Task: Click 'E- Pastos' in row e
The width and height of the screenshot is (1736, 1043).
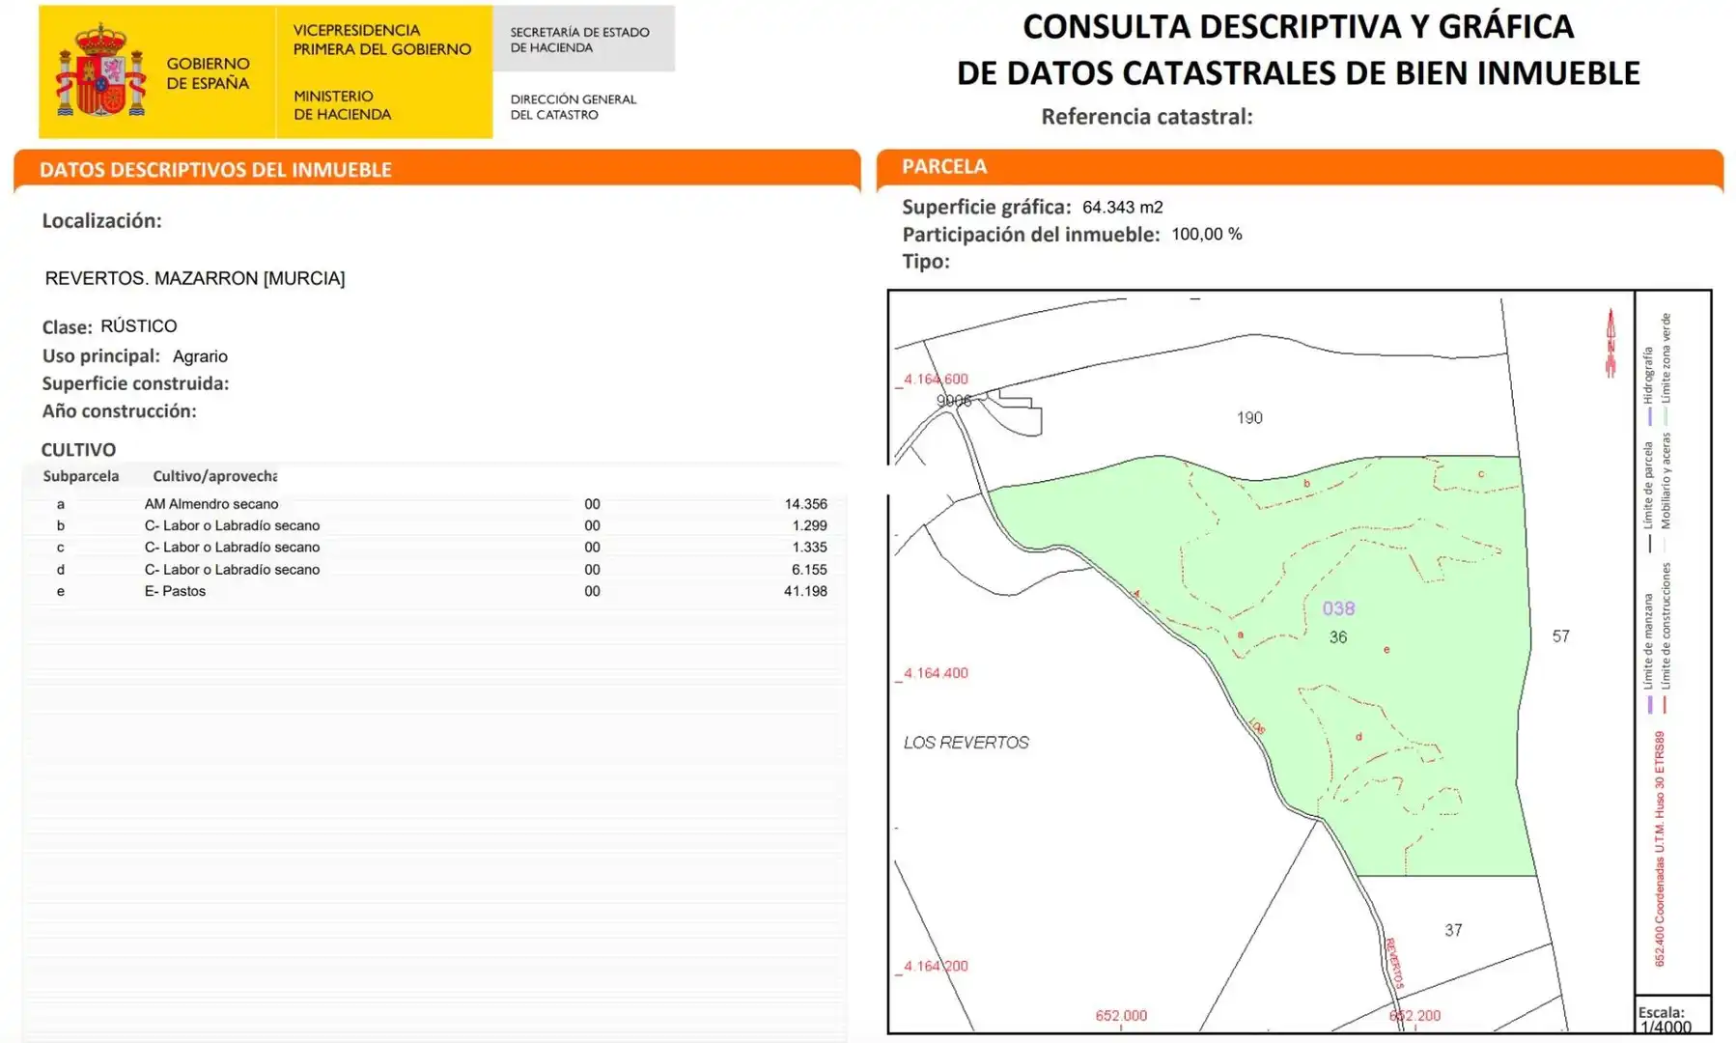Action: point(175,591)
